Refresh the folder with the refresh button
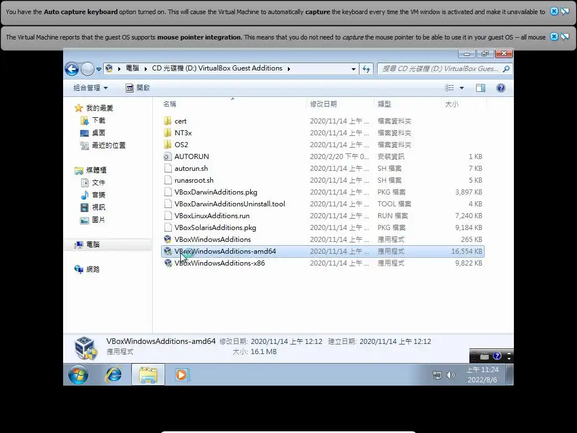577x433 pixels. 366,69
